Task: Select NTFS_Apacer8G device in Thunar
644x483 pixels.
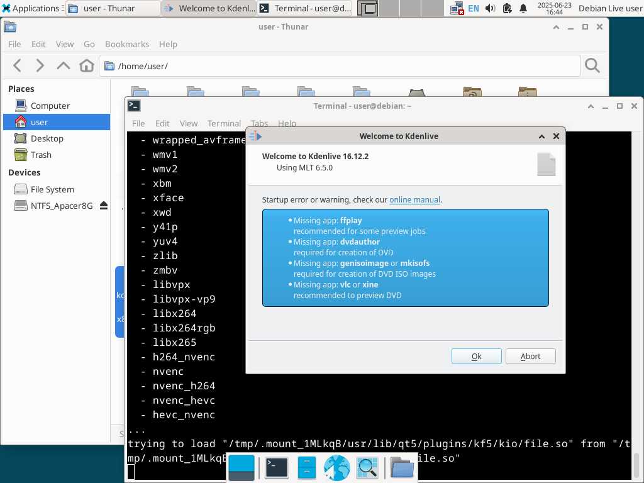Action: point(56,206)
